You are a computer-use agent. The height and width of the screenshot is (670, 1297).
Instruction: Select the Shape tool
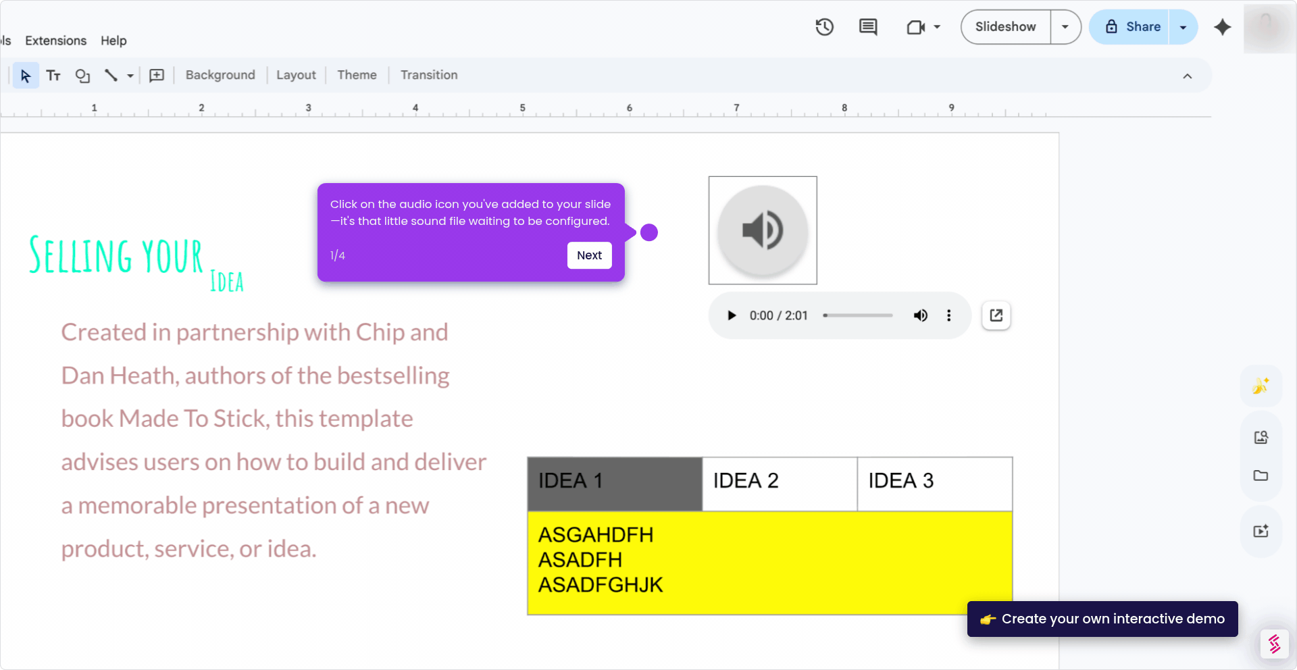[82, 76]
